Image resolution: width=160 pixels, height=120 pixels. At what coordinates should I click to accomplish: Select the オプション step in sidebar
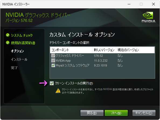click(x=17, y=51)
